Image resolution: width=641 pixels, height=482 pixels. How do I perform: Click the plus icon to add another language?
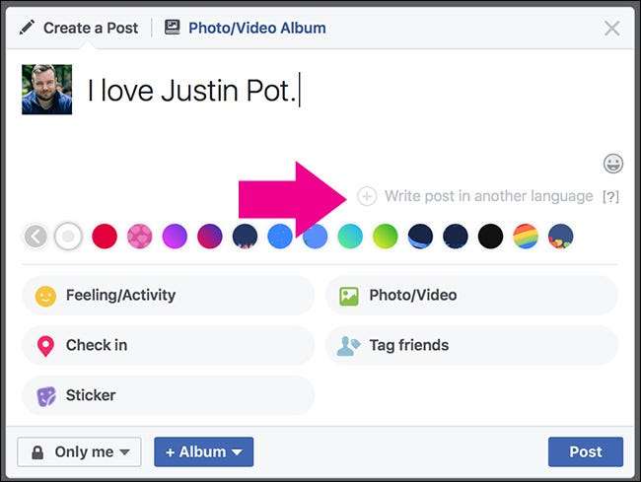coord(367,196)
